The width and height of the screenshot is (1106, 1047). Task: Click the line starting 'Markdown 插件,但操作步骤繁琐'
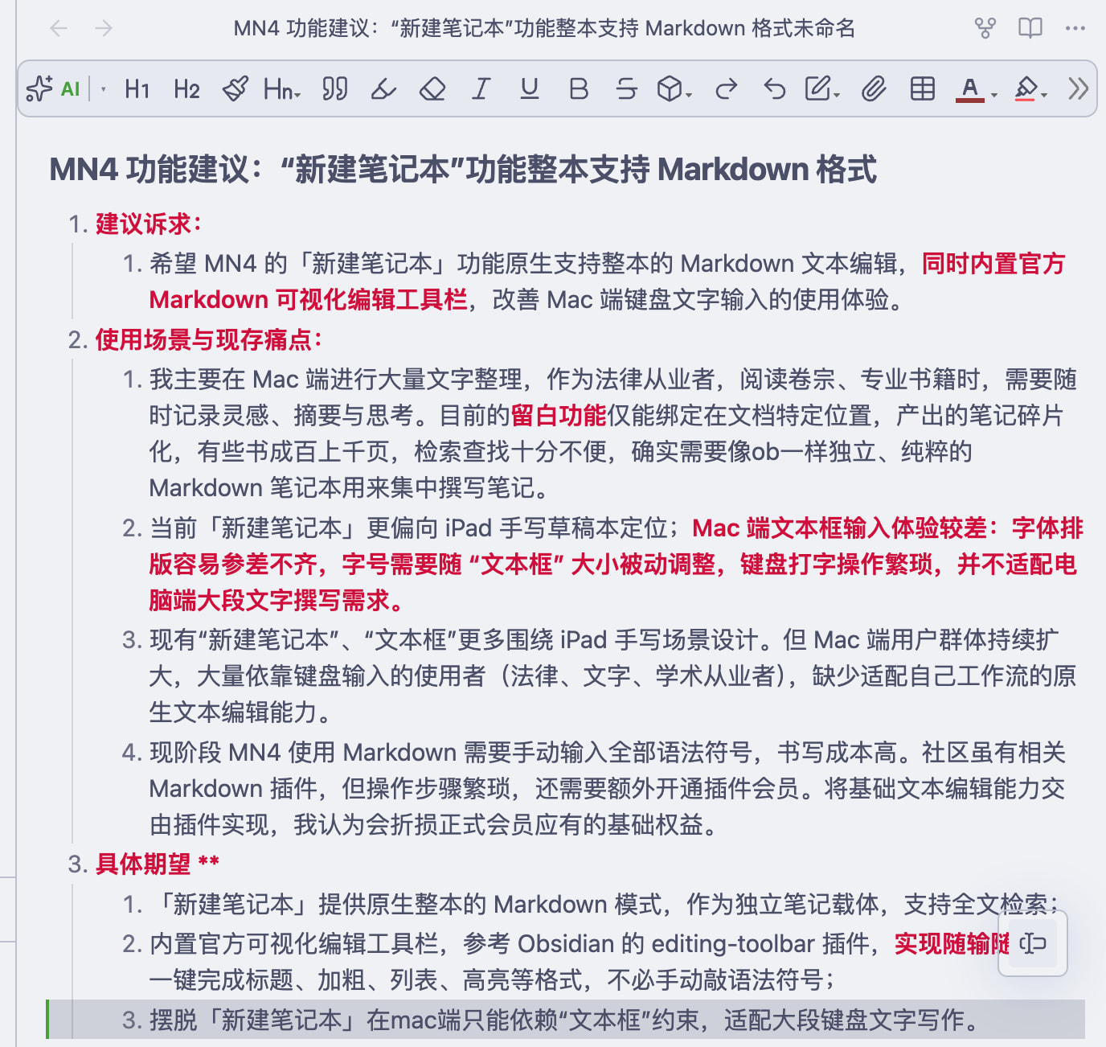607,789
